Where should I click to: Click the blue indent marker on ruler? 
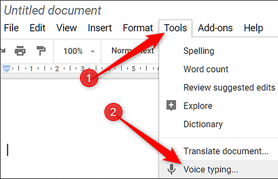tap(6, 69)
